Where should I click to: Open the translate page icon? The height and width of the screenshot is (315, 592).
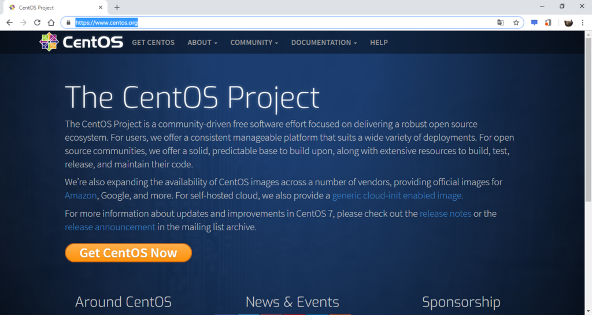coord(500,22)
